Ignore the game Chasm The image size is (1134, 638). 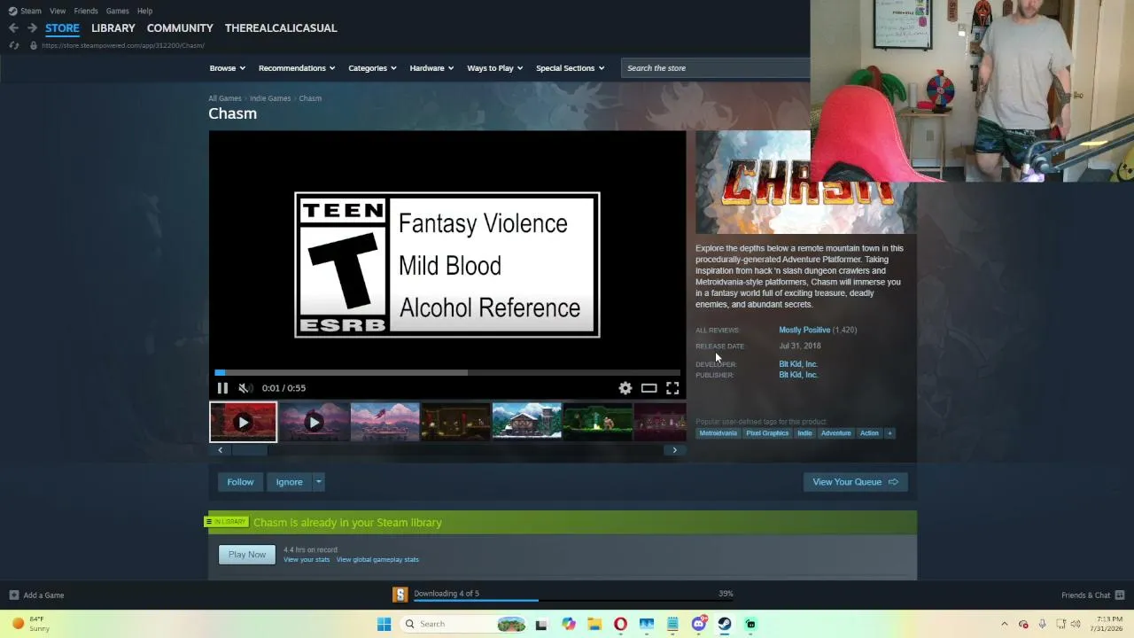tap(289, 482)
